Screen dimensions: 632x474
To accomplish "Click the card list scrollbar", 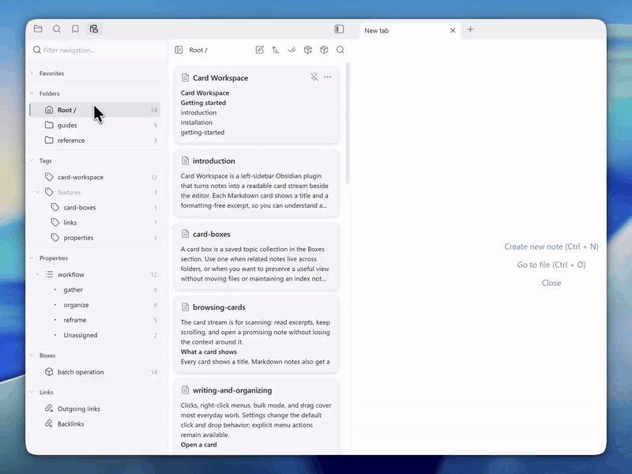I will tap(348, 123).
